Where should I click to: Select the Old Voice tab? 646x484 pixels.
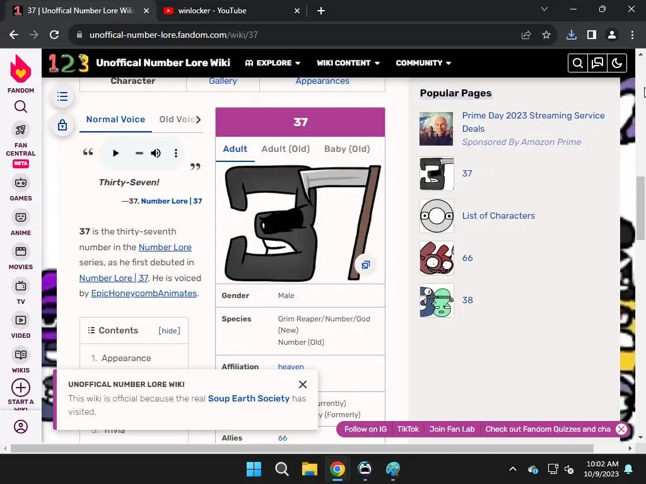(177, 119)
